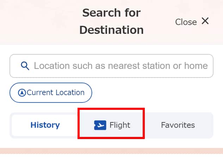Click the placeholder text about nearest station
Image resolution: width=223 pixels, height=157 pixels.
[x=120, y=66]
